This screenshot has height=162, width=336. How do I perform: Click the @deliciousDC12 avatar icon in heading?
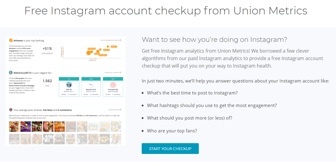11,72
